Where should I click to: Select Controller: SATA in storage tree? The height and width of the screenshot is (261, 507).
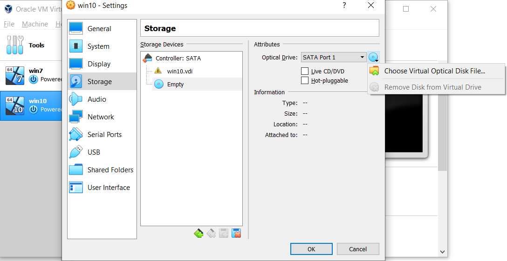click(x=178, y=59)
